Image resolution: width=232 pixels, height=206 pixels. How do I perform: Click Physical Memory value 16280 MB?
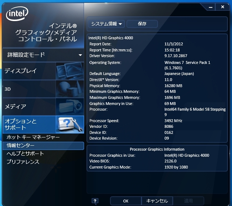click(174, 86)
